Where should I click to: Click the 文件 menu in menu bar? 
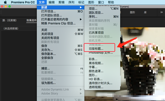click(x=42, y=2)
